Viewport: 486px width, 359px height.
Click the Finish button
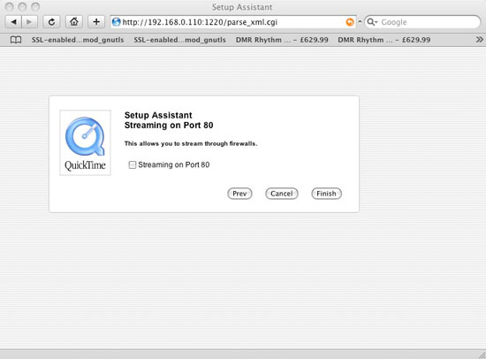[326, 194]
